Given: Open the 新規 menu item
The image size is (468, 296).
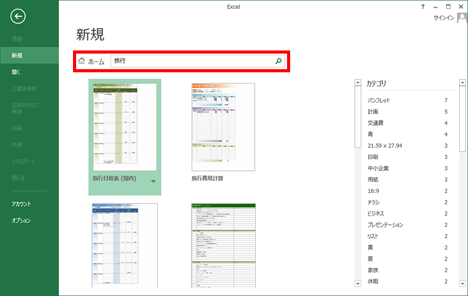Looking at the screenshot, I should (x=17, y=55).
